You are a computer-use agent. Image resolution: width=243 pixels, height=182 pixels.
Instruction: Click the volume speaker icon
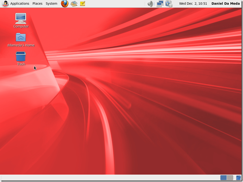(151, 4)
